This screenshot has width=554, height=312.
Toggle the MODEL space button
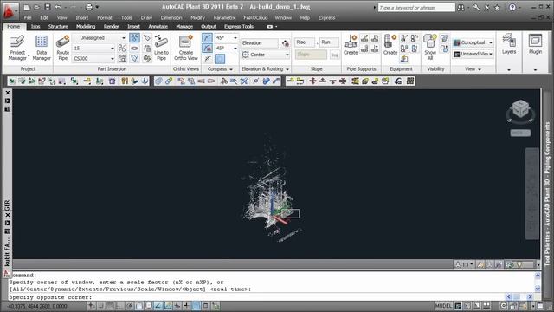pos(443,306)
